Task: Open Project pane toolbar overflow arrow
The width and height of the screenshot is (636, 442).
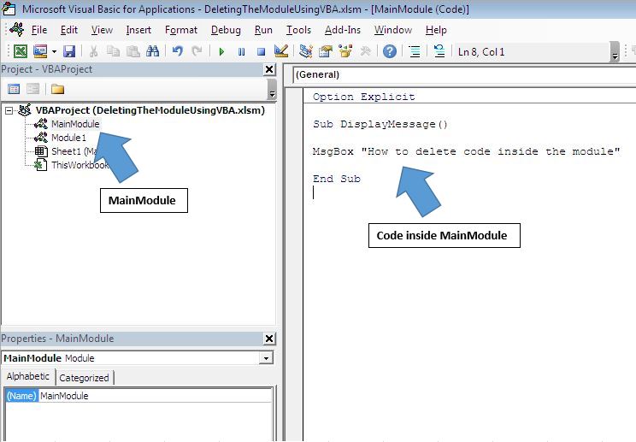Action: (x=272, y=90)
